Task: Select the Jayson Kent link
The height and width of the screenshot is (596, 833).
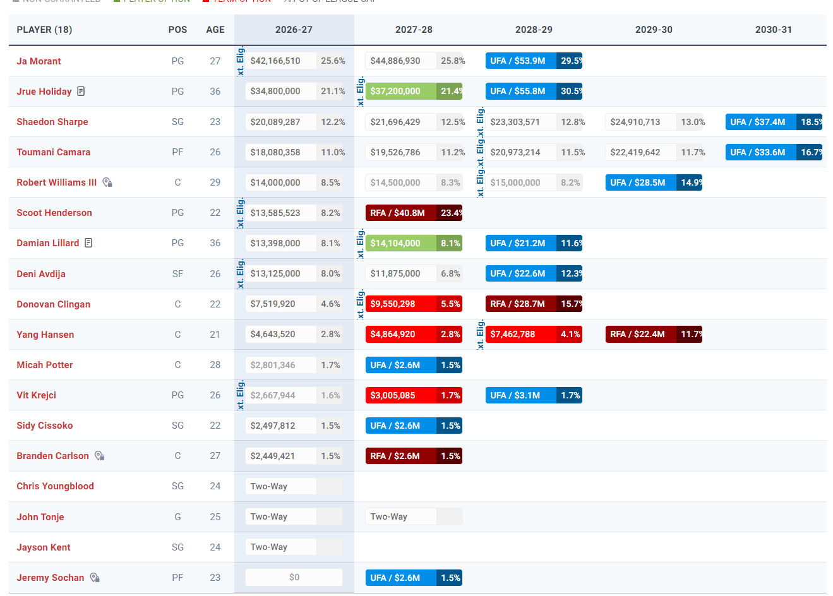Action: tap(44, 547)
